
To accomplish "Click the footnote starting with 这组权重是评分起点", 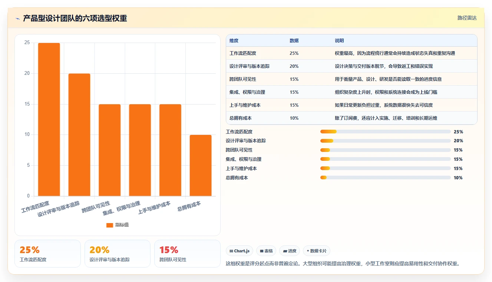I will 343,264.
